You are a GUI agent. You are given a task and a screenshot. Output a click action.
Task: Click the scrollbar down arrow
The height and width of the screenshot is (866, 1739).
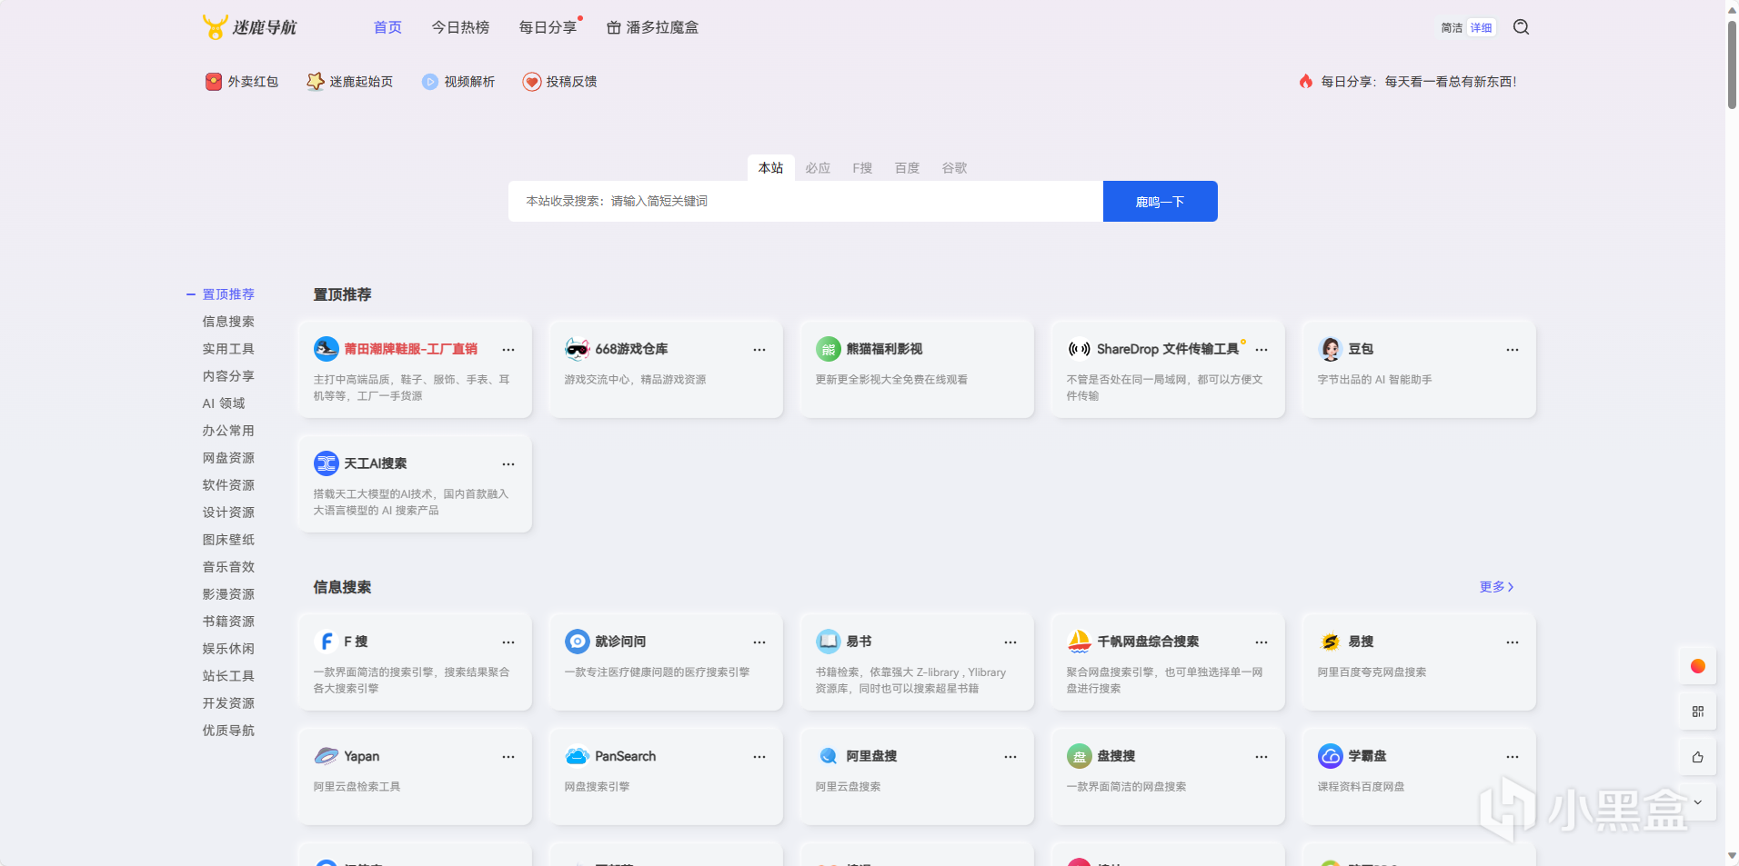pyautogui.click(x=1732, y=856)
